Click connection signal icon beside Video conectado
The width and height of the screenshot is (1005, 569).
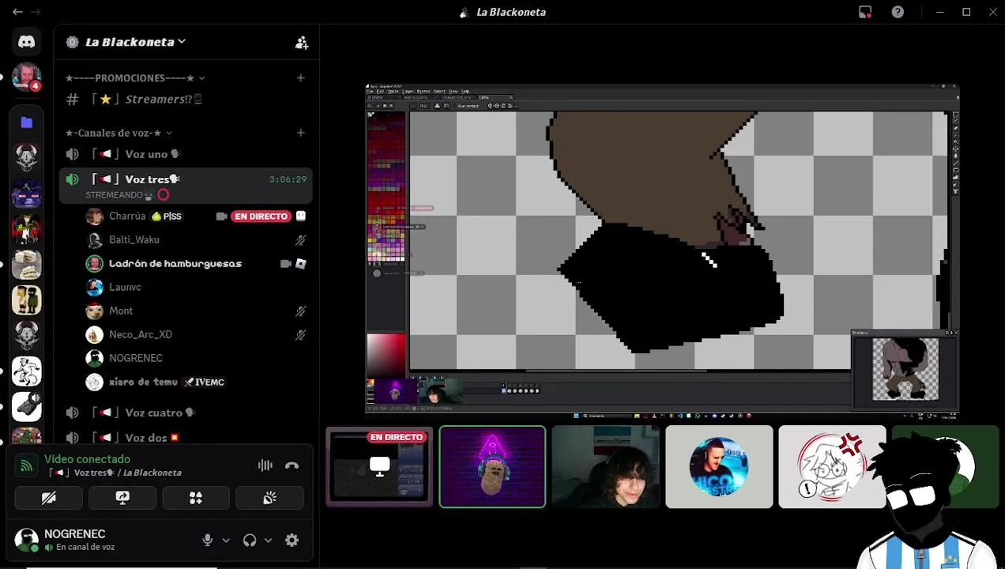[x=26, y=465]
